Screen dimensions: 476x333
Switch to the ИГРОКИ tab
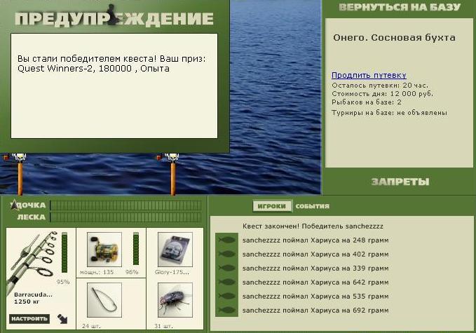coord(272,206)
